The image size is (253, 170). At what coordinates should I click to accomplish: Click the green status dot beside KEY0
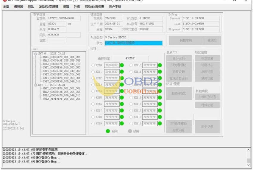[x=122, y=65]
